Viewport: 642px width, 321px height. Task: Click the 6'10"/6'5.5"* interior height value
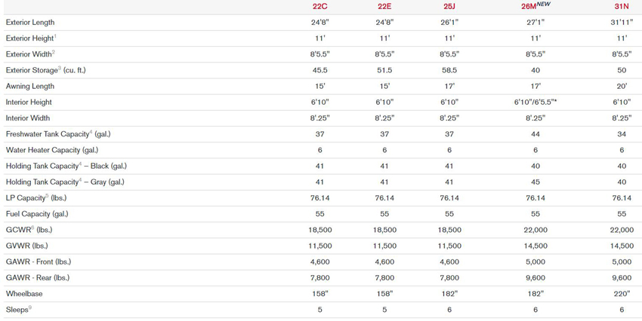tap(536, 102)
